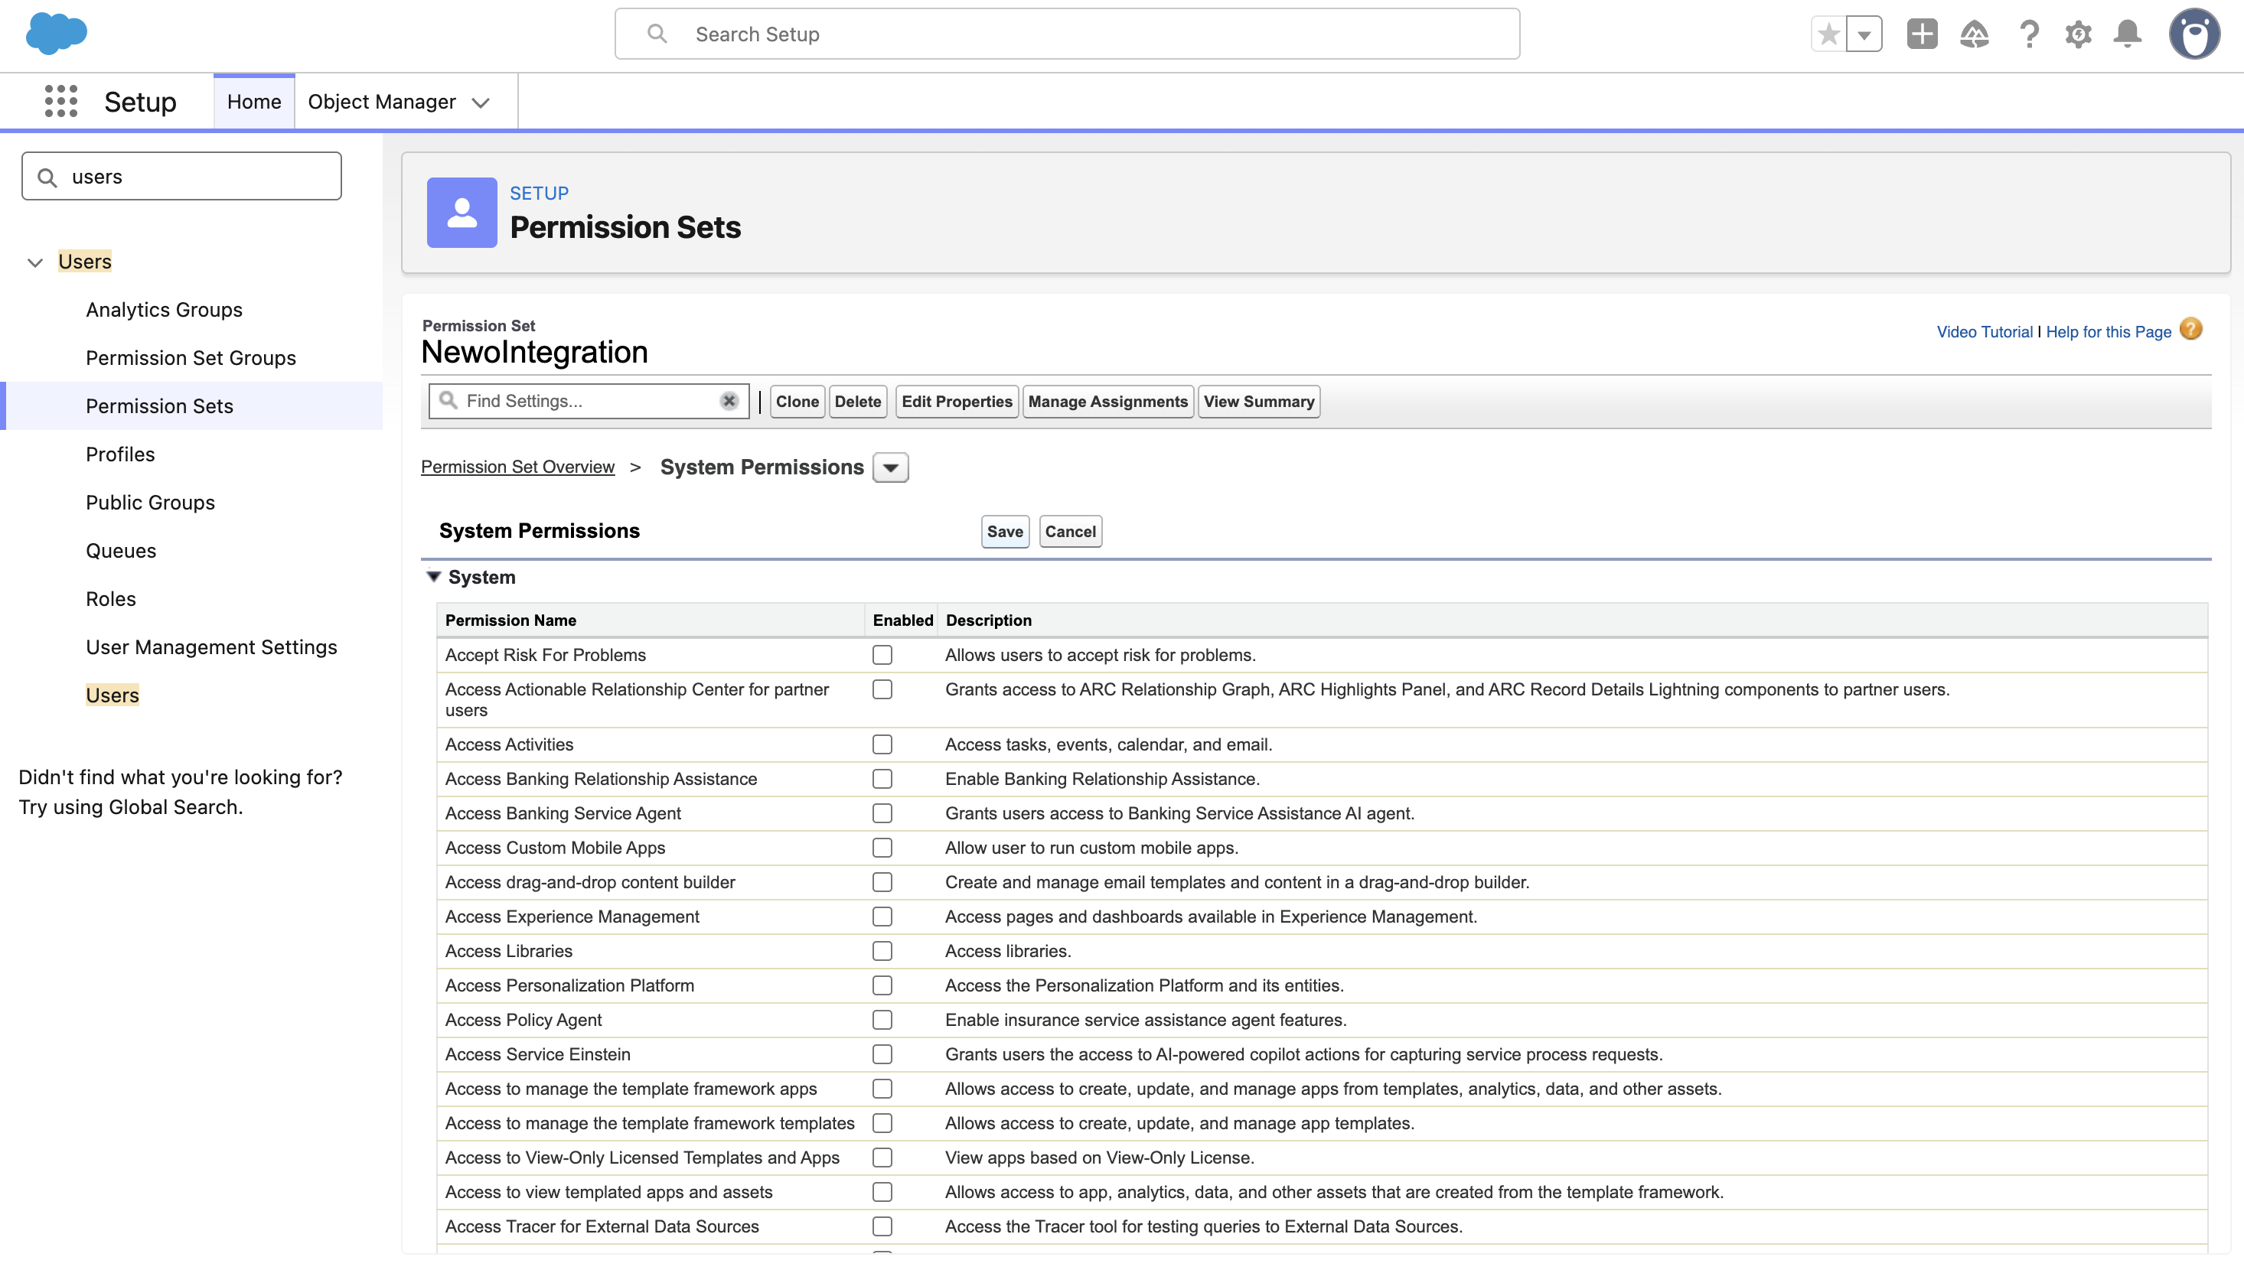This screenshot has height=1270, width=2244.
Task: Cancel the System Permissions edit
Action: tap(1071, 531)
